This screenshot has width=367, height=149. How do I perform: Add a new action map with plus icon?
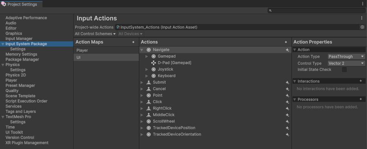[133, 42]
